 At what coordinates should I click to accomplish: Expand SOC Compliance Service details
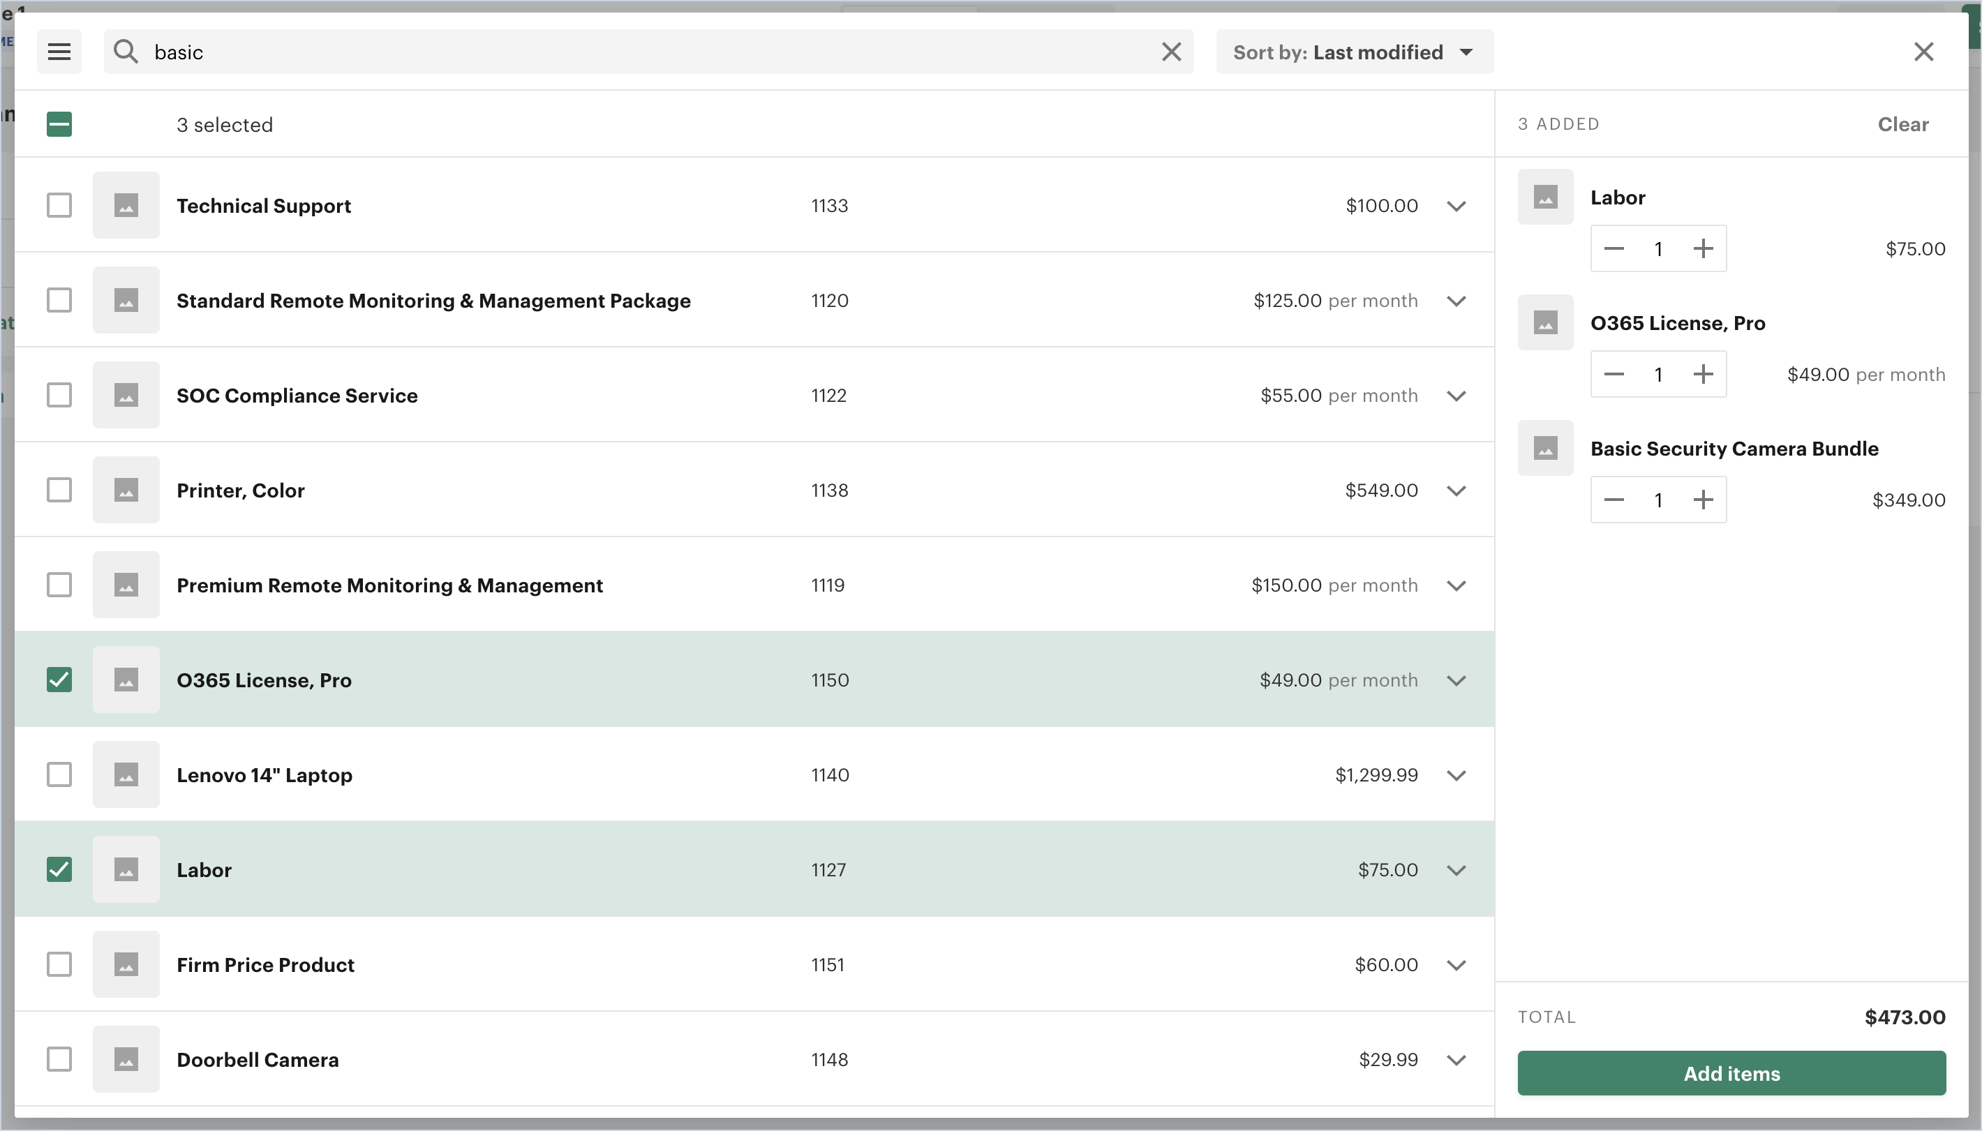click(1456, 396)
